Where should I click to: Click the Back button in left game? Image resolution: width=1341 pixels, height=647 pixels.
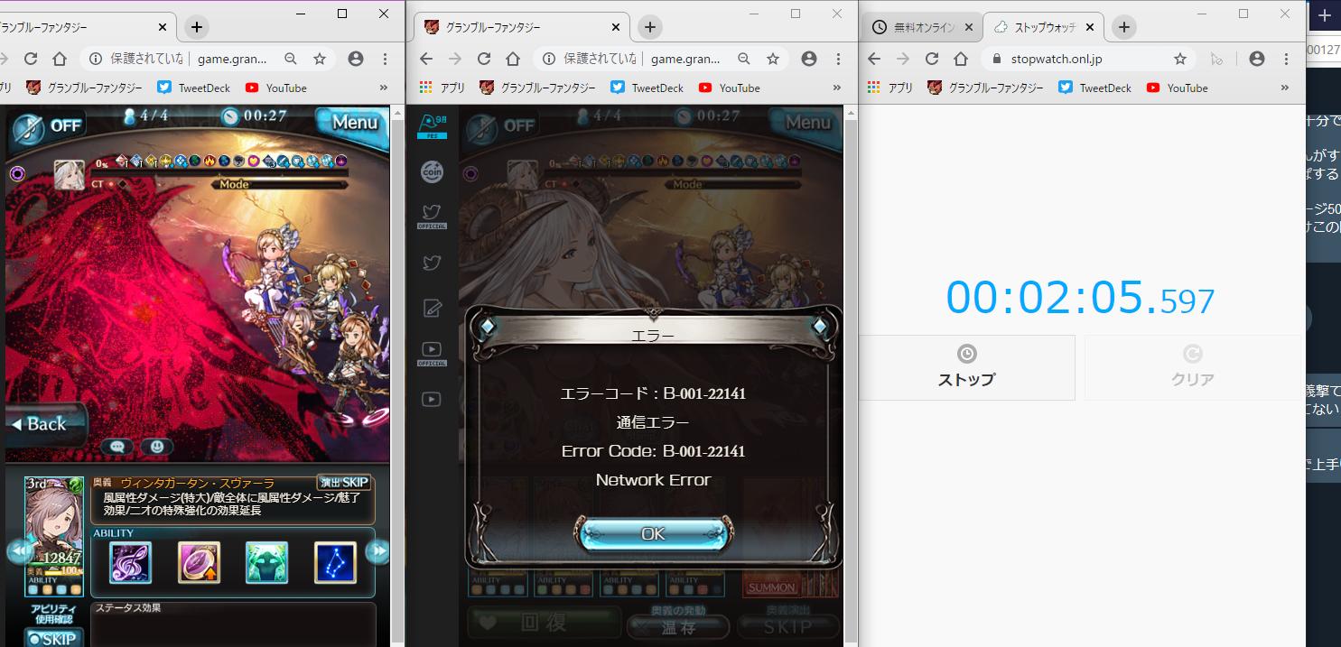click(43, 423)
